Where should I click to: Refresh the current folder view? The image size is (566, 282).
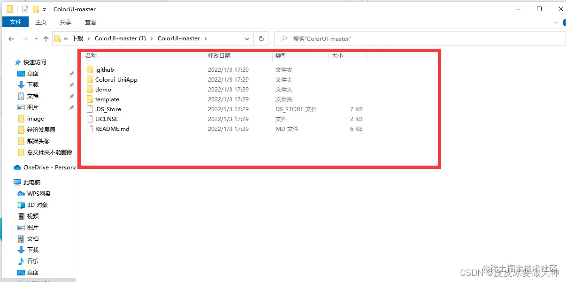[261, 39]
